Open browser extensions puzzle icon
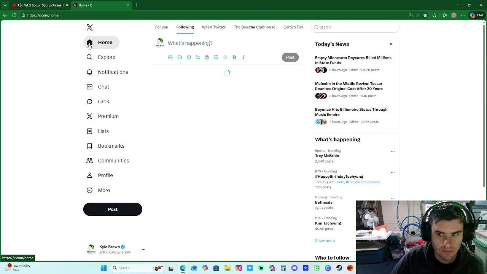The height and width of the screenshot is (274, 487). click(x=434, y=15)
